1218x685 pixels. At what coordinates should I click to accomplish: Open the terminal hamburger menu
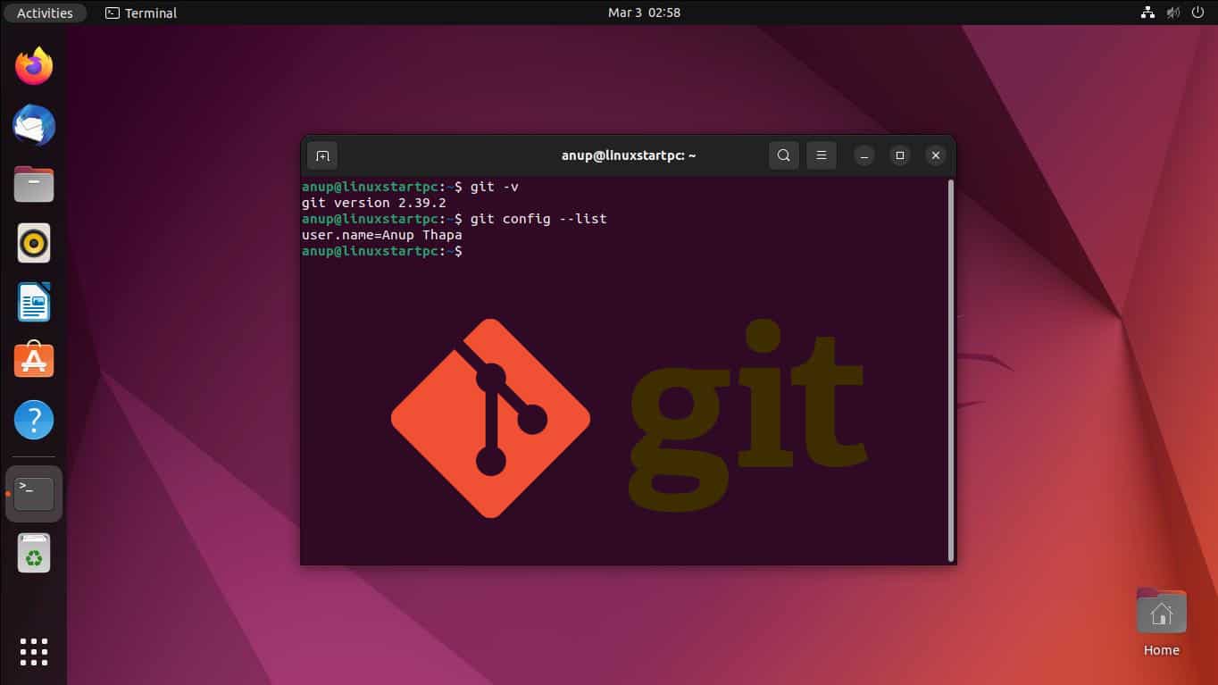[x=821, y=155]
